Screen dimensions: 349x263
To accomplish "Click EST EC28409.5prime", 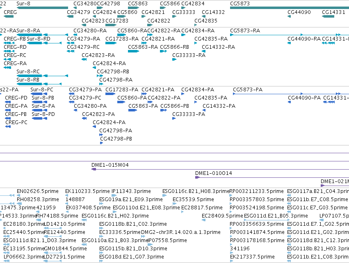I will [222, 216].
